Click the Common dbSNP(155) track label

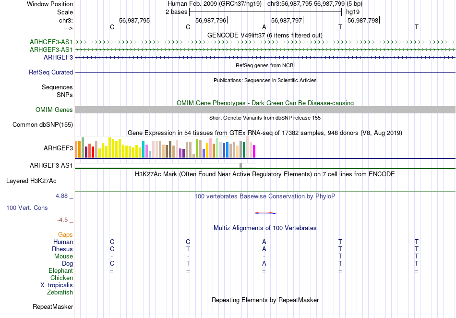click(42, 124)
